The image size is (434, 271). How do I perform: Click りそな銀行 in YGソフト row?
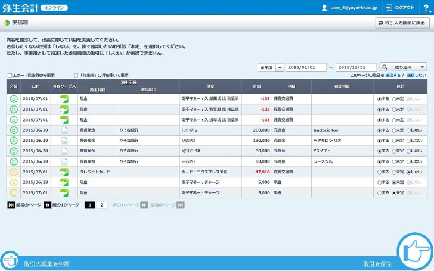pyautogui.click(x=148, y=151)
